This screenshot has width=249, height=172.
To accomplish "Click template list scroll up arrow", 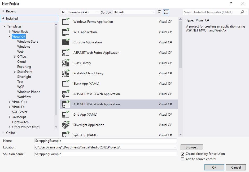I will [x=180, y=19].
